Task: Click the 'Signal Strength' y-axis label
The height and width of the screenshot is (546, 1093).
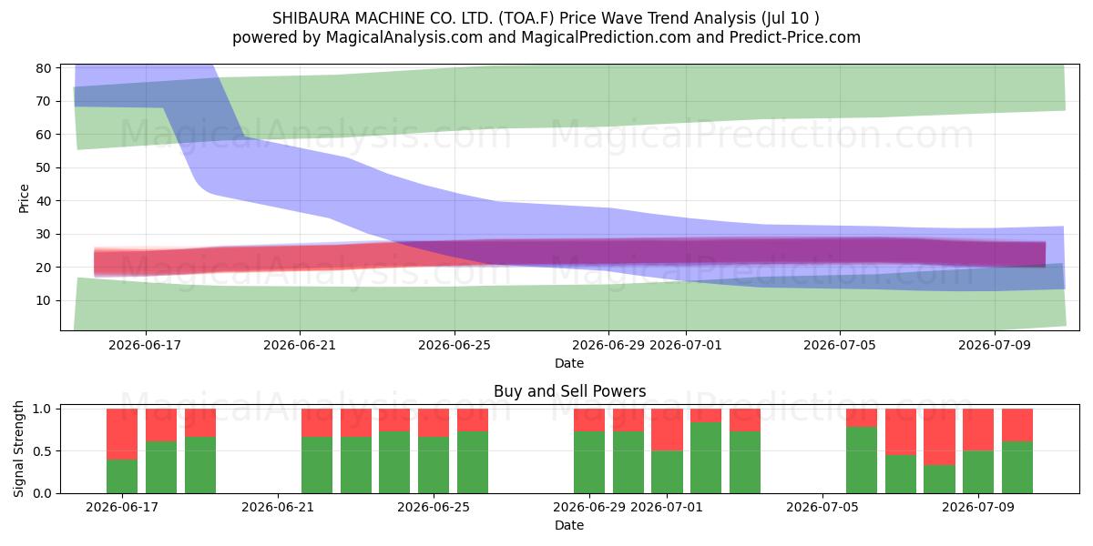Action: click(x=20, y=450)
